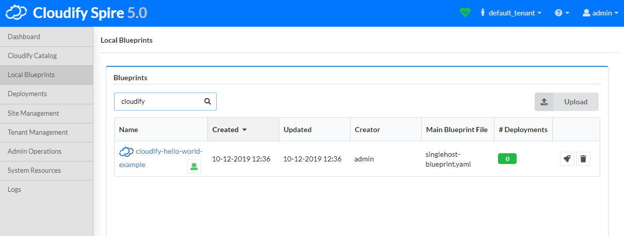
Task: Click the Local Blueprints page title
Action: [126, 40]
